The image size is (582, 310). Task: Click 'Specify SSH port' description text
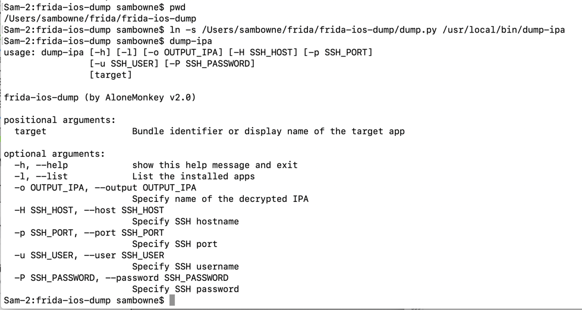[x=175, y=244]
